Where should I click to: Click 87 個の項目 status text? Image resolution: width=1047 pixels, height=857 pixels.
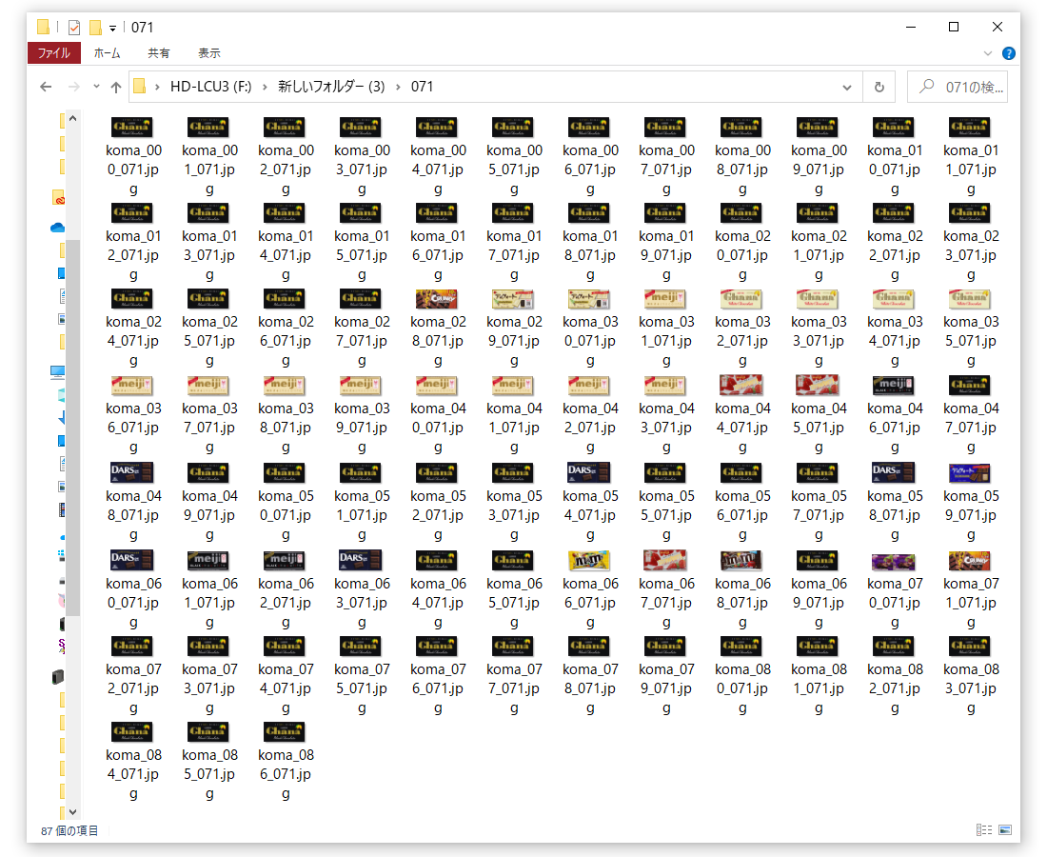69,830
